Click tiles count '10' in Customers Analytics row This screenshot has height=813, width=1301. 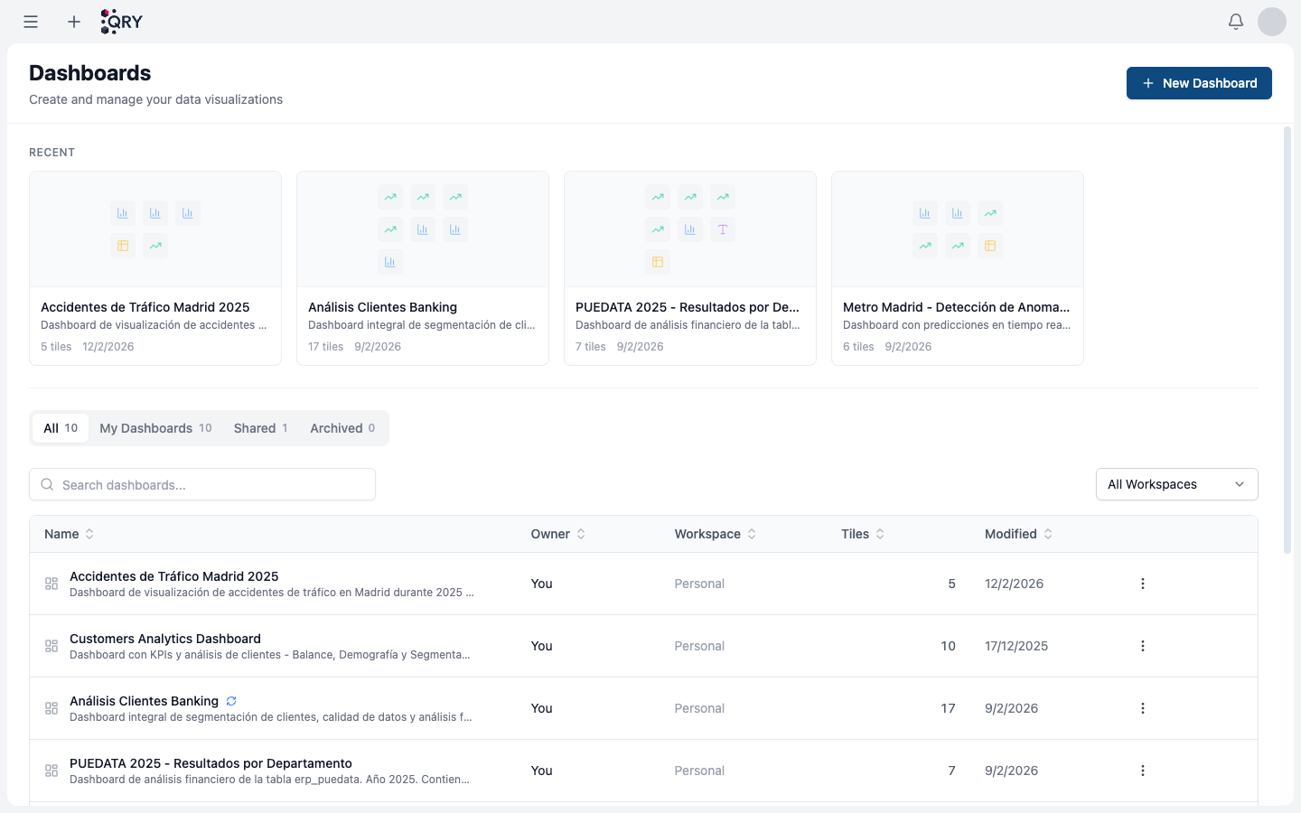point(948,646)
